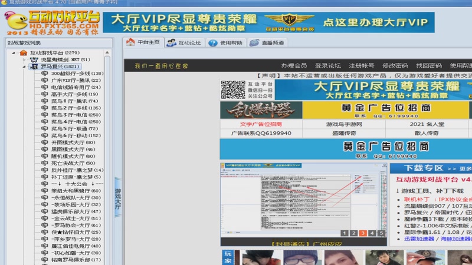Viewport: 472px width, 265px height.
Task: Expand the 流星蝴蝶剑.NET node
Action: pyautogui.click(x=24, y=60)
